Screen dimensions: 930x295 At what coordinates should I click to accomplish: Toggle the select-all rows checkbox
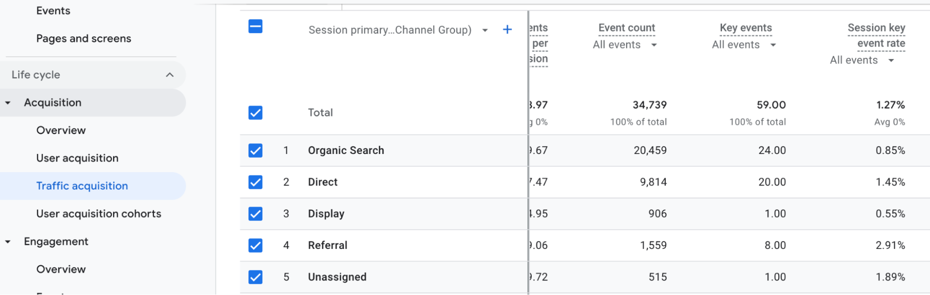pyautogui.click(x=255, y=27)
